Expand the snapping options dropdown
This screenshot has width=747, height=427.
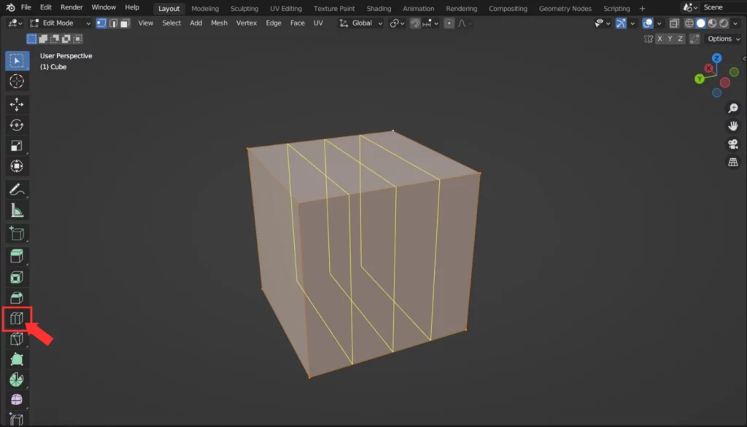click(x=430, y=23)
